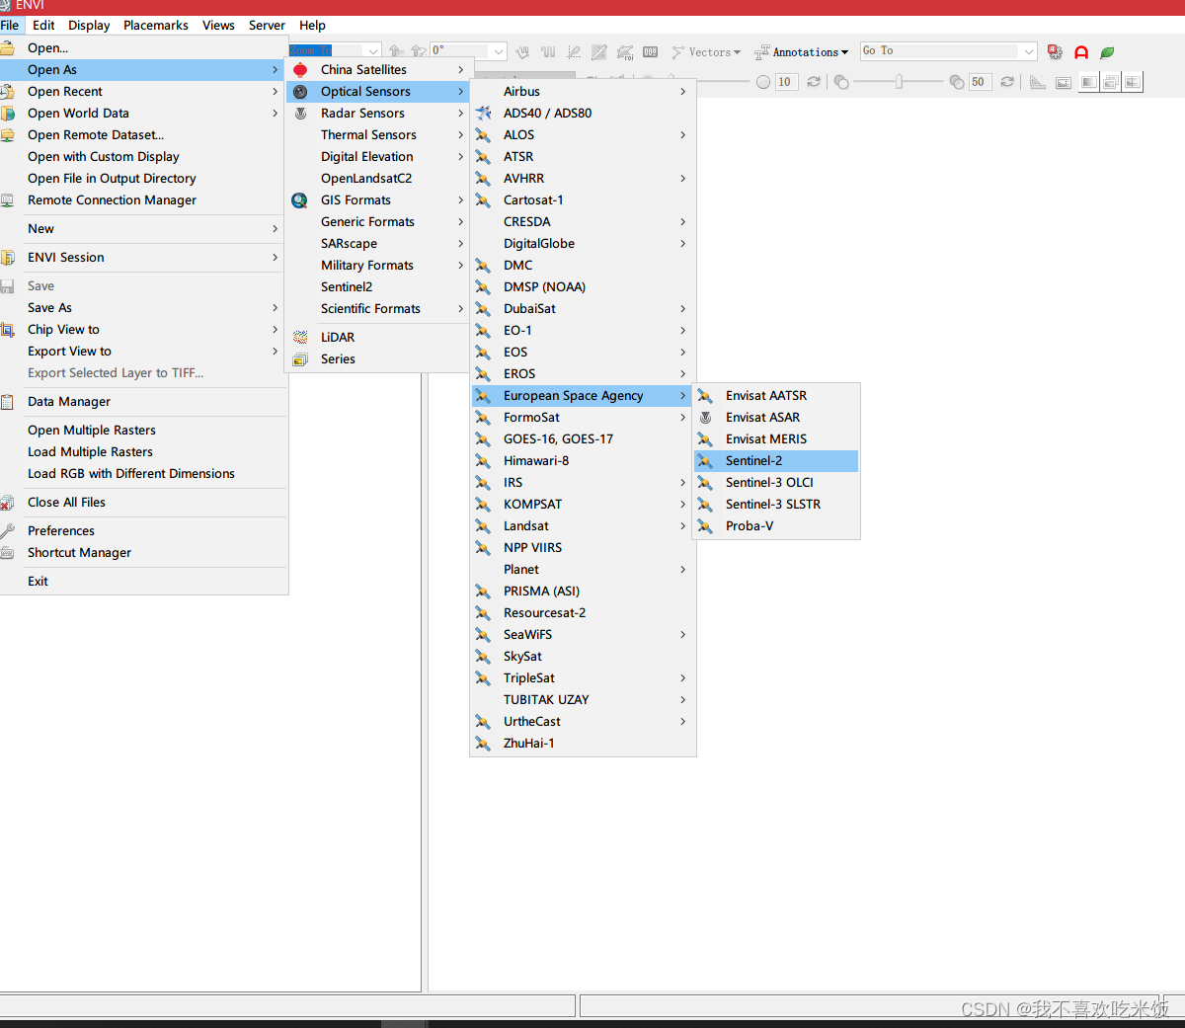Choose Planet submenu

point(583,569)
